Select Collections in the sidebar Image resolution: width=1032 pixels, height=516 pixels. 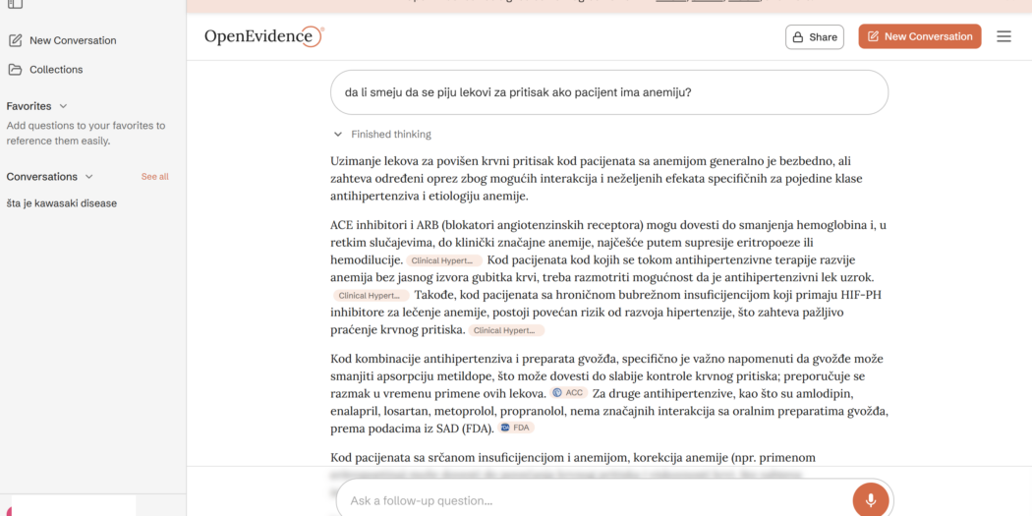56,70
